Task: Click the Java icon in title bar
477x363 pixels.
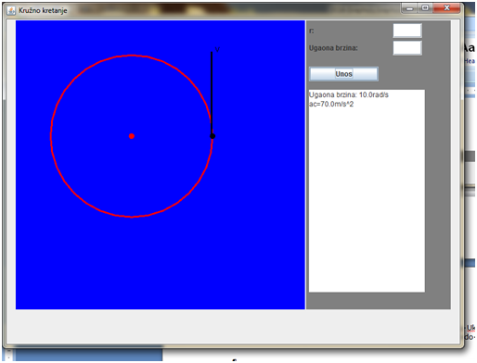Action: (11, 10)
